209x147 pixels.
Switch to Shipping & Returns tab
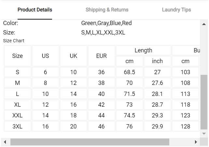tap(107, 10)
